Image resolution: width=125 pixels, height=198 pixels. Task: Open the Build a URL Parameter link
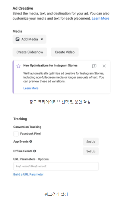(x=28, y=174)
